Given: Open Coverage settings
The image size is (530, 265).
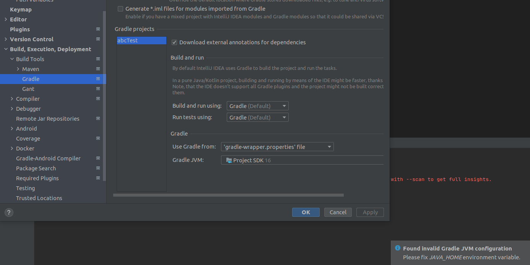Looking at the screenshot, I should [28, 138].
